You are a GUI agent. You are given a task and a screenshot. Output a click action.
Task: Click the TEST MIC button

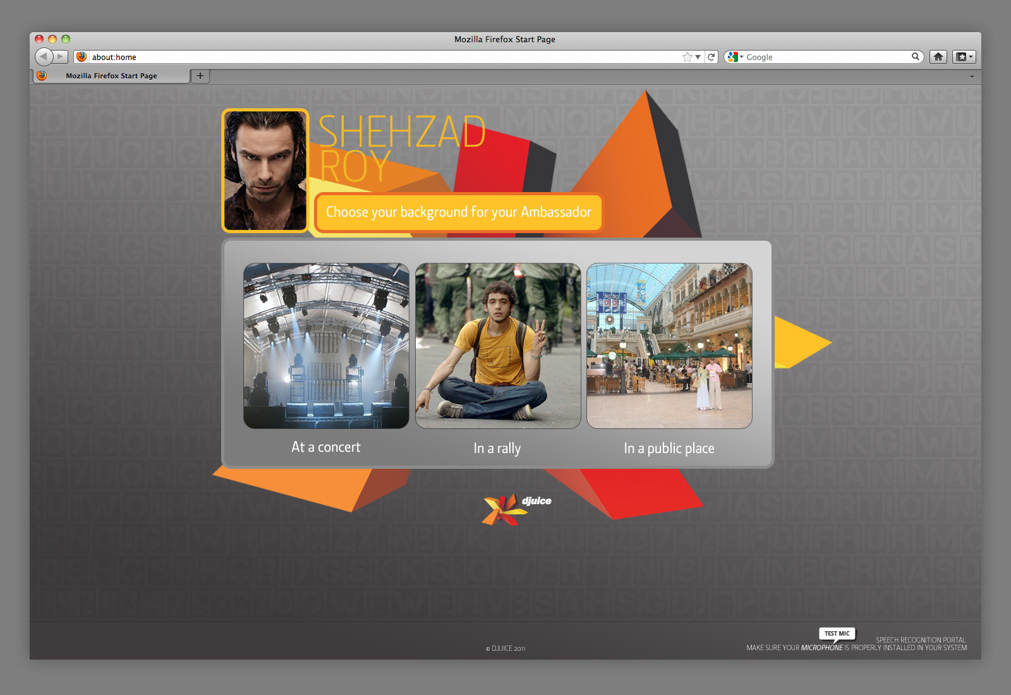pyautogui.click(x=837, y=634)
